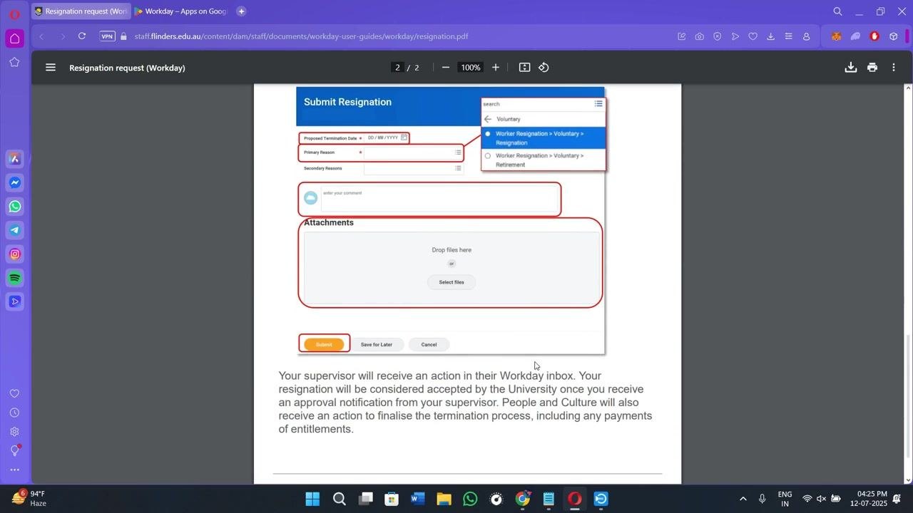The width and height of the screenshot is (913, 513).
Task: Open the sidebar music player icon
Action: point(14,301)
